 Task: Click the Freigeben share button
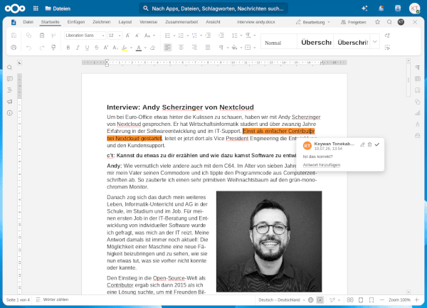tap(354, 22)
